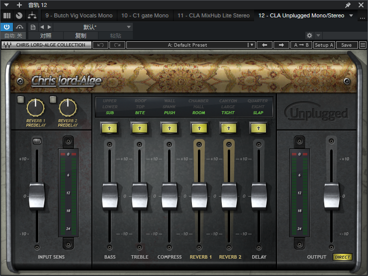Screen dimensions: 368x276
Task: Add a plugin with the plus icon
Action: 19,5
